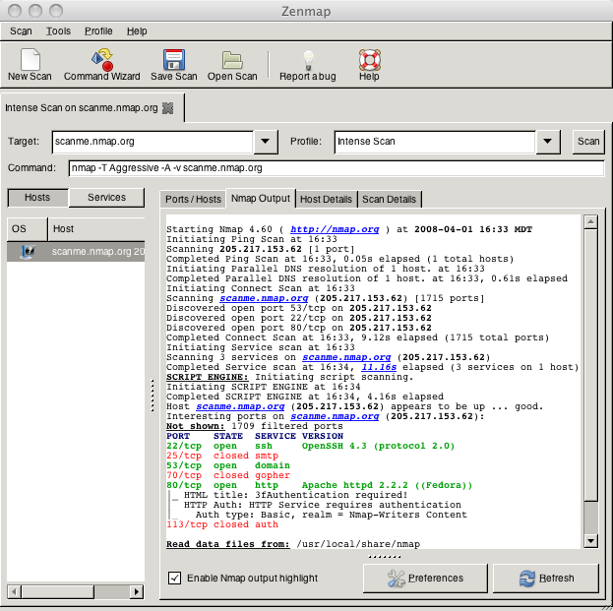Click the 25/tcp closed smtp output line
This screenshot has width=613, height=611.
tap(222, 456)
